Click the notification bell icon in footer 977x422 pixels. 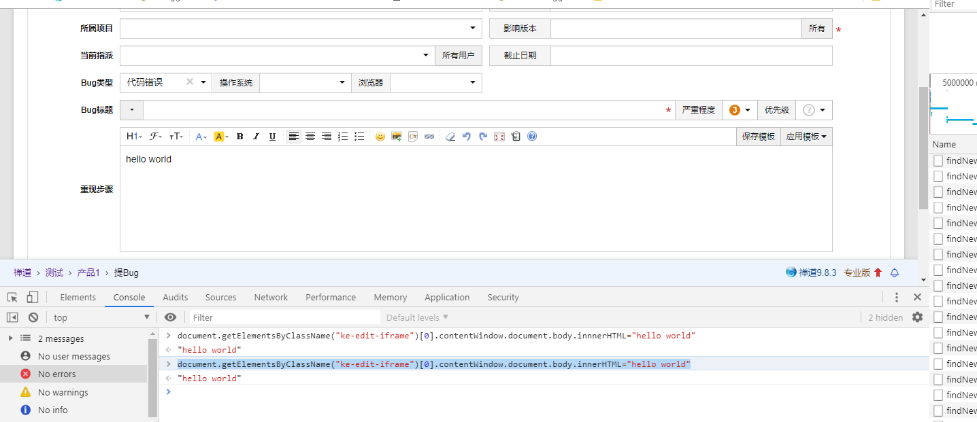click(x=895, y=272)
